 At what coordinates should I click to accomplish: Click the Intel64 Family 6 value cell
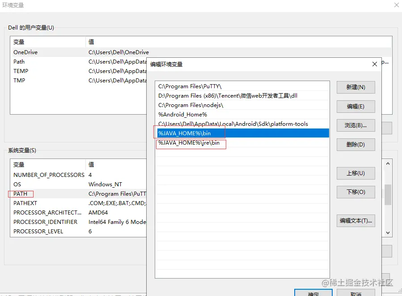click(x=117, y=222)
